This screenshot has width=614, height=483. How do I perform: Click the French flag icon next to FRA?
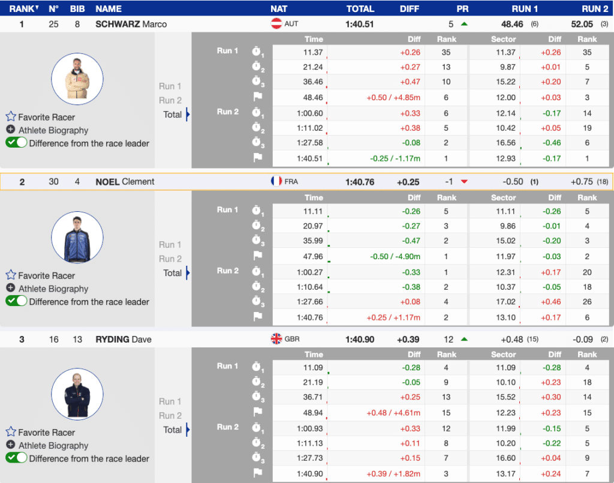click(276, 181)
